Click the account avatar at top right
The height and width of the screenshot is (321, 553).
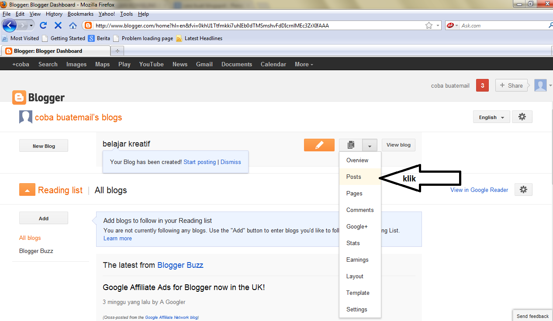(540, 85)
